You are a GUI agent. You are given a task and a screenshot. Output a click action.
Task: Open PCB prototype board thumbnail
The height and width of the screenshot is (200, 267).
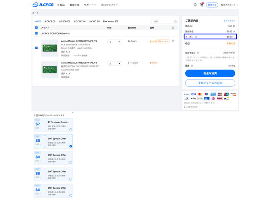click(50, 48)
